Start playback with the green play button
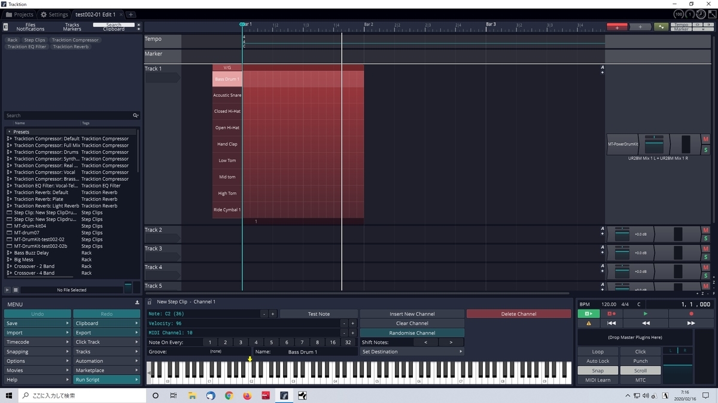Screen dimensions: 718x403 pyautogui.click(x=645, y=313)
